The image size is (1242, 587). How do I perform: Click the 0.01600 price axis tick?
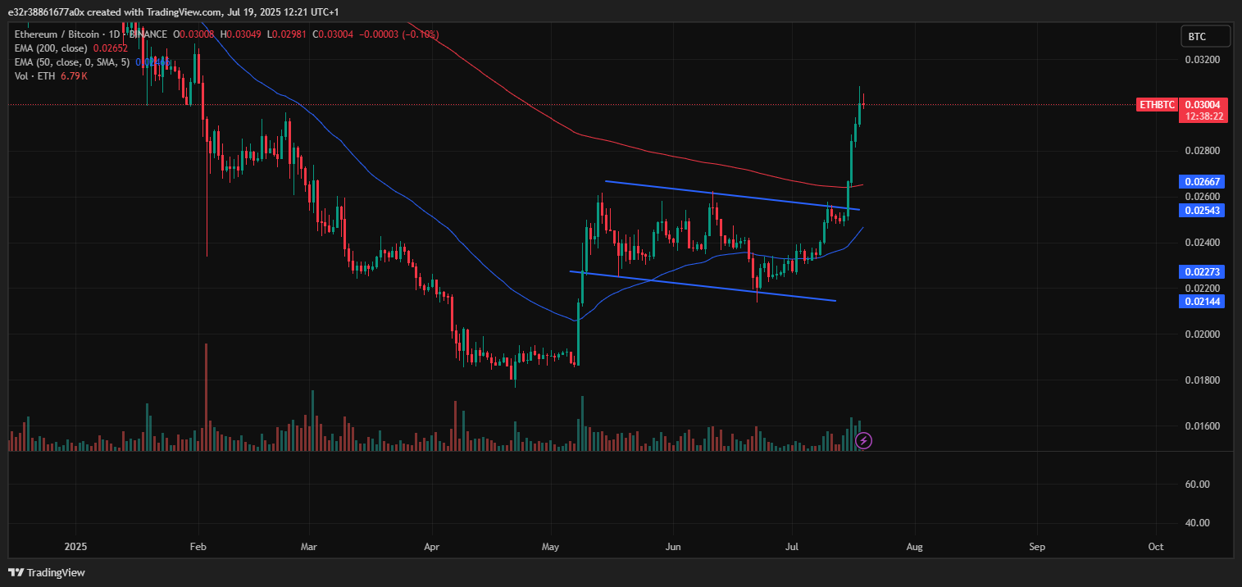(x=1203, y=426)
